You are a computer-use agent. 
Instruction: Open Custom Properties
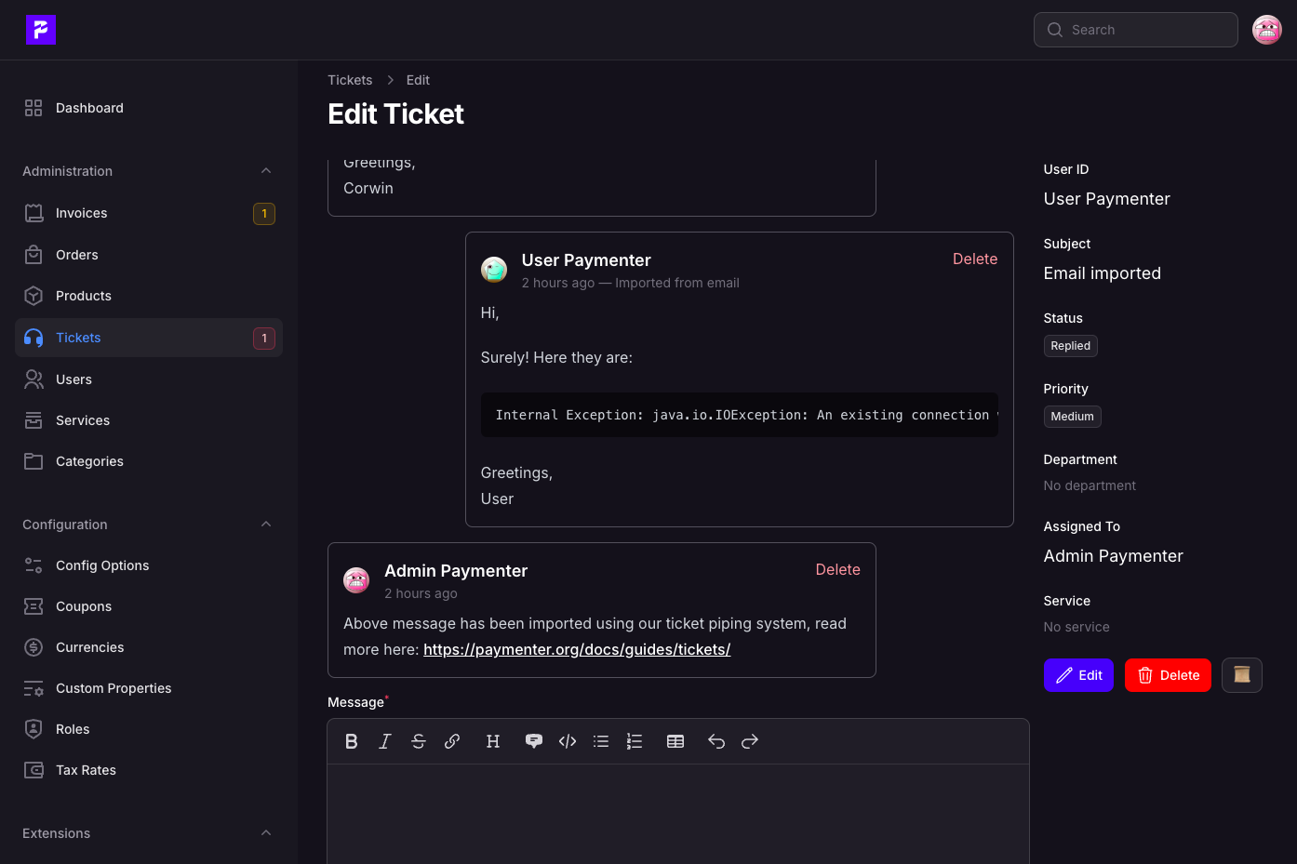click(149, 688)
